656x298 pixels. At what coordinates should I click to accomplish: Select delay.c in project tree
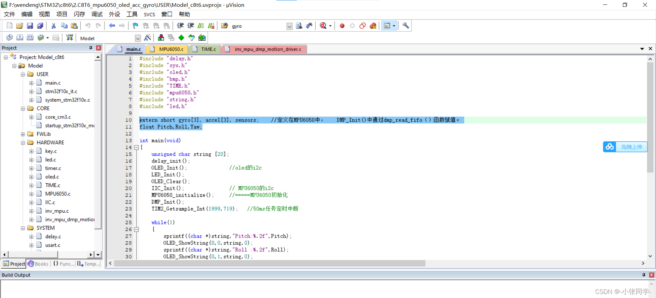(53, 237)
